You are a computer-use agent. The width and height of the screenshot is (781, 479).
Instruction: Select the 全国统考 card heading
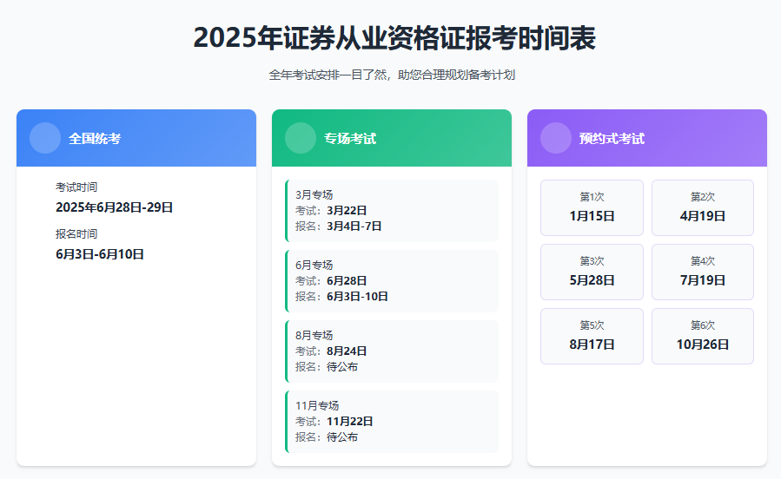coord(95,139)
